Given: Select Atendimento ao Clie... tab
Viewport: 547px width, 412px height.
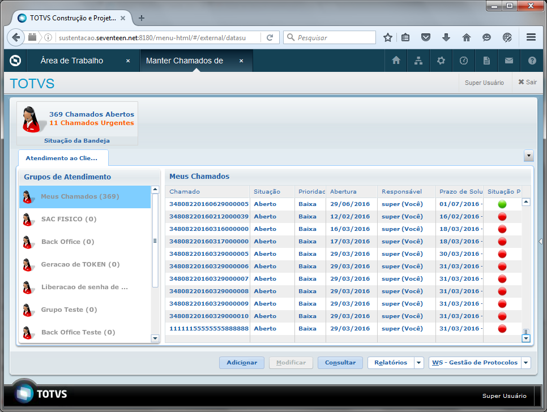Looking at the screenshot, I should [x=63, y=158].
